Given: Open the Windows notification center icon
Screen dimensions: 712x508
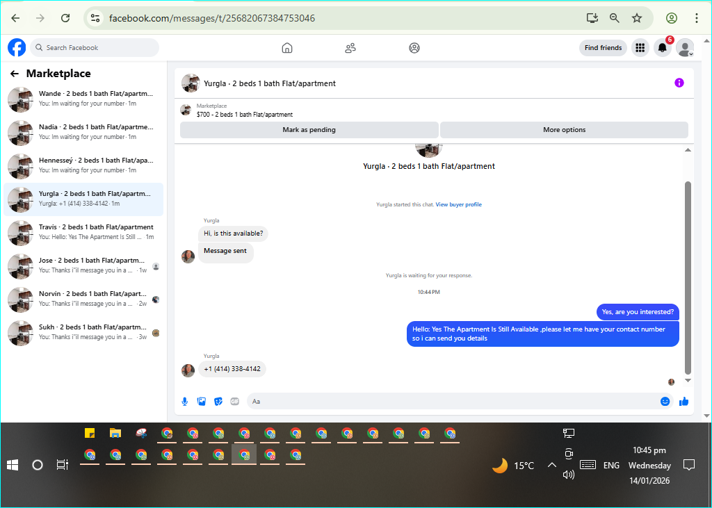Looking at the screenshot, I should pos(689,465).
